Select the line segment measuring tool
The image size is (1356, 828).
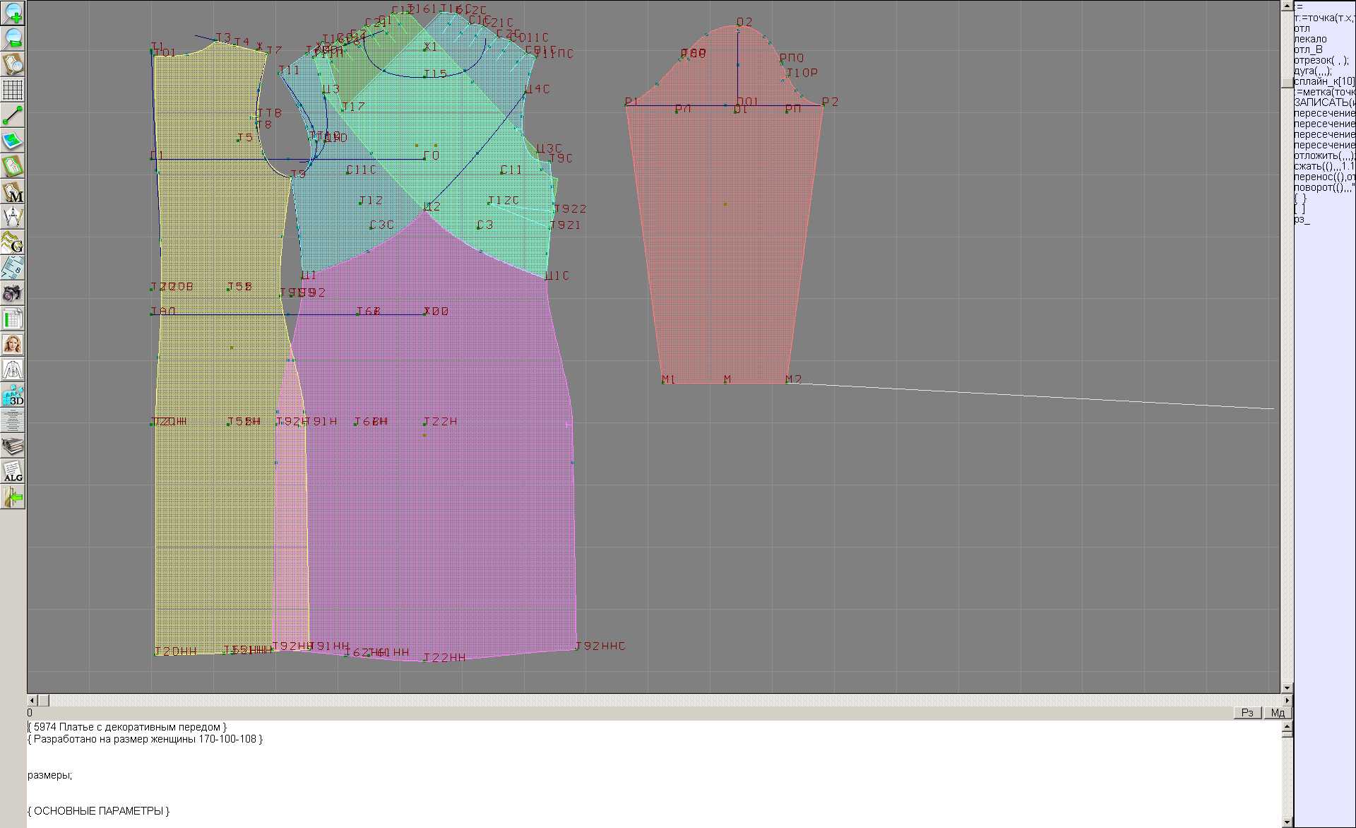tap(13, 115)
